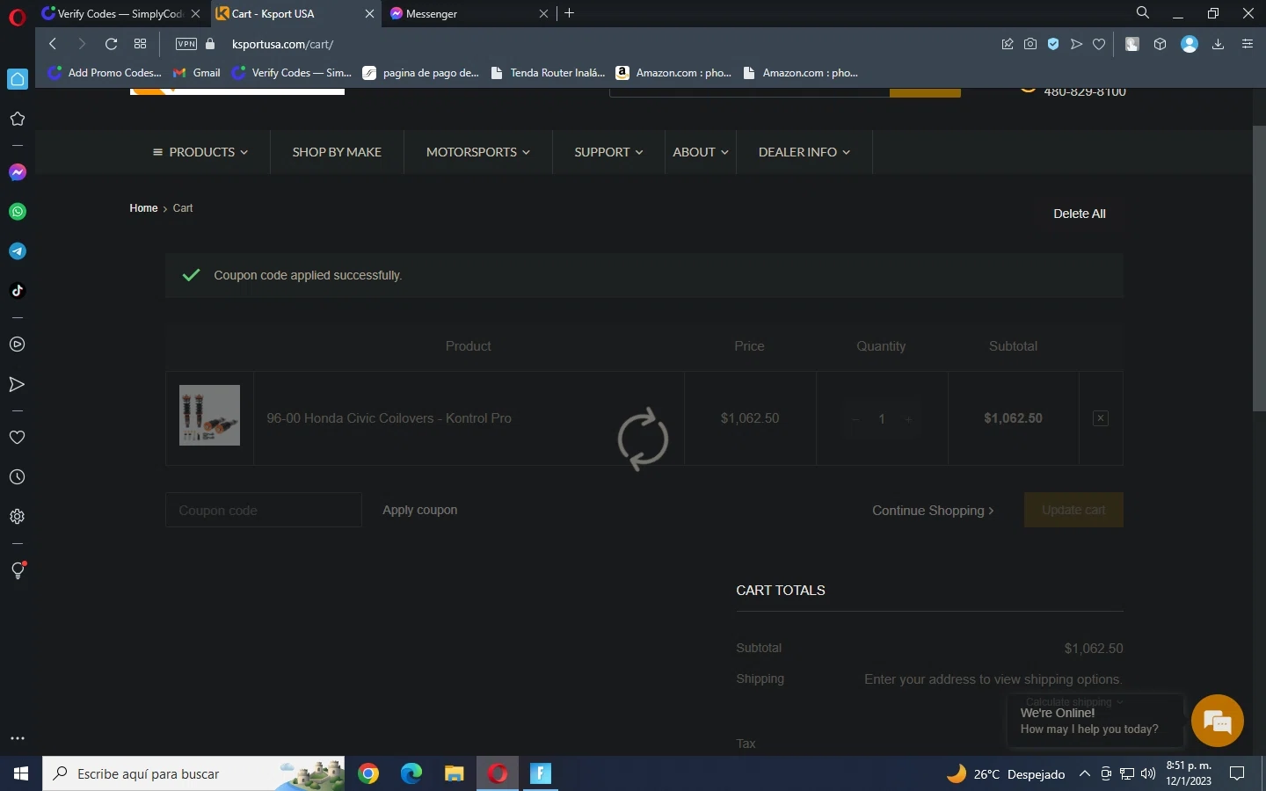The width and height of the screenshot is (1266, 791).
Task: Click Delete All cart link
Action: [x=1080, y=214]
